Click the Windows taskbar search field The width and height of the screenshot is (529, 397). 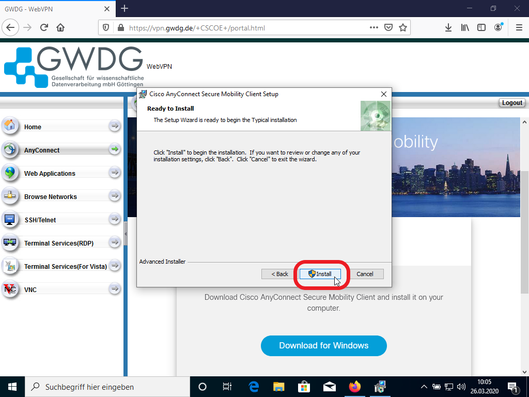click(x=107, y=387)
